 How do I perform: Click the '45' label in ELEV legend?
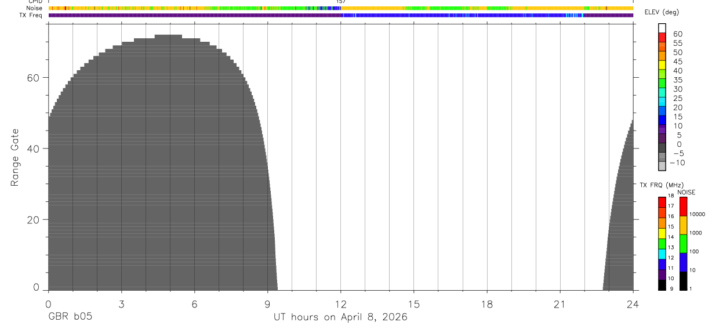[678, 62]
